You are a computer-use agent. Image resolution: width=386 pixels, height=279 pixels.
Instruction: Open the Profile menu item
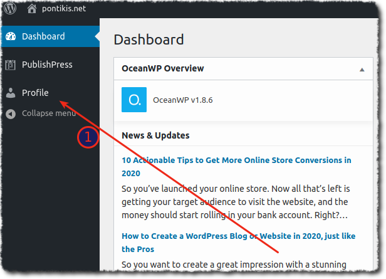pyautogui.click(x=35, y=93)
